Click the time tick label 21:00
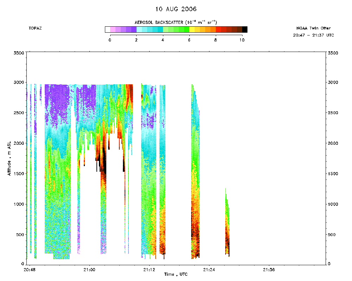The height and width of the screenshot is (281, 352). [x=89, y=270]
